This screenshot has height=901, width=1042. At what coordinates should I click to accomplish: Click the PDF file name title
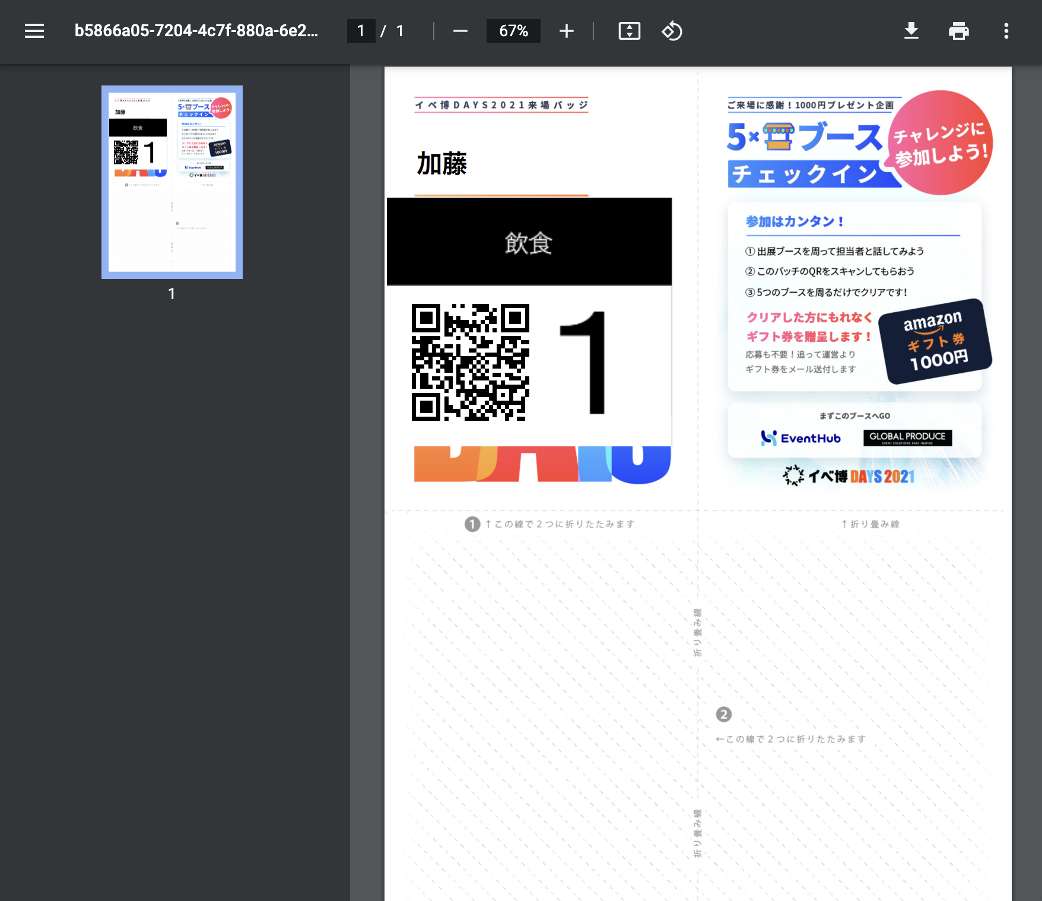pyautogui.click(x=196, y=31)
